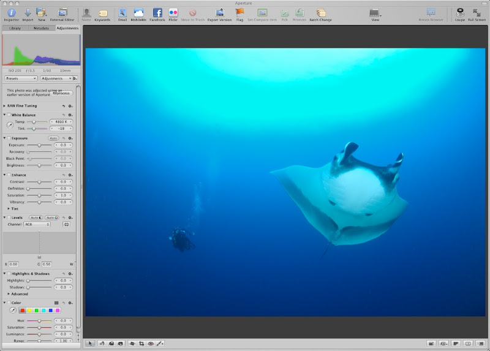Screen dimensions: 490x351
Task: Click the Import arrow icon
Action: pyautogui.click(x=28, y=13)
